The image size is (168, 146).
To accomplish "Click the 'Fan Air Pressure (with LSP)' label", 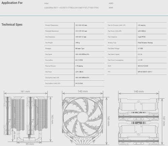I will tap(117, 25).
